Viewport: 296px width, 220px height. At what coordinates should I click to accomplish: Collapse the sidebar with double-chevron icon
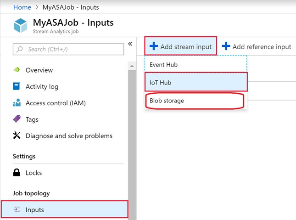click(x=130, y=44)
